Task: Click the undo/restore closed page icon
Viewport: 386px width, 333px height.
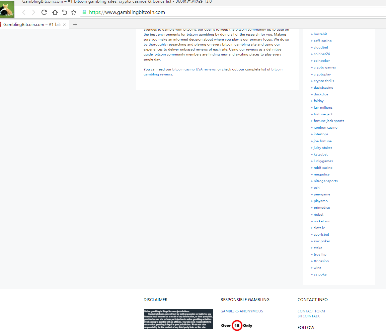Action: pos(64,12)
